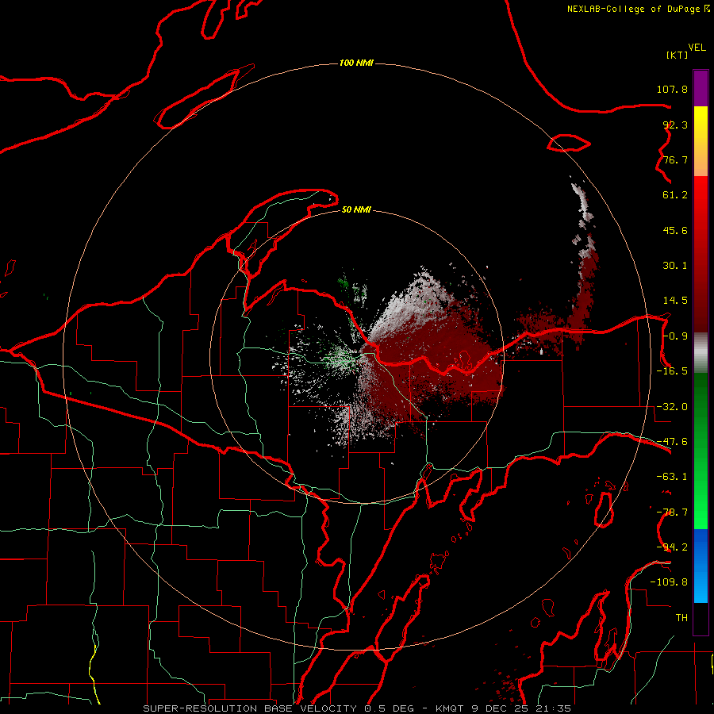Click the 100 NMI range ring label
The height and width of the screenshot is (714, 714).
[x=356, y=63]
